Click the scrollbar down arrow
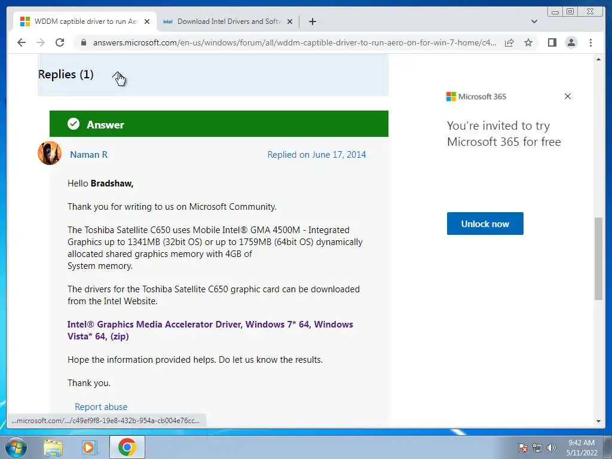Viewport: 612px width, 459px height. tap(599, 421)
